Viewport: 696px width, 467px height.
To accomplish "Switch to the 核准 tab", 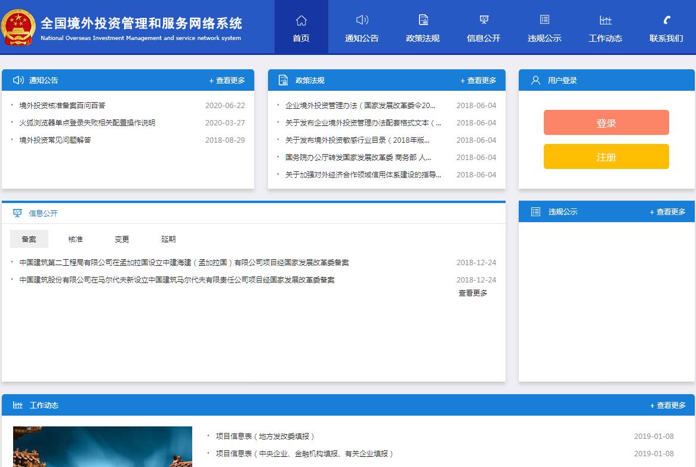I will pyautogui.click(x=75, y=239).
